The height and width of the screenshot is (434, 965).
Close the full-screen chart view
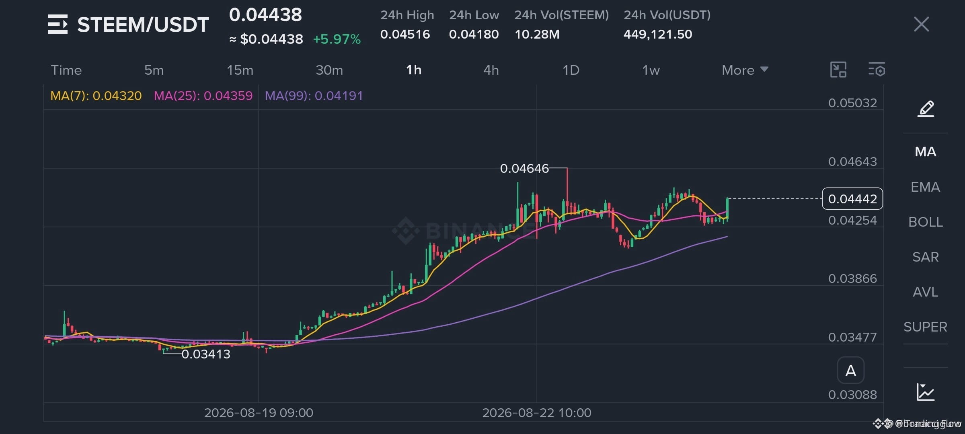coord(921,24)
